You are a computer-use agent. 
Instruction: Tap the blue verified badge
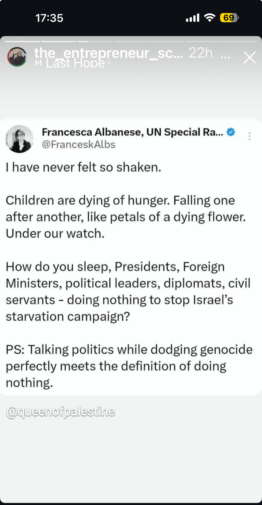click(x=231, y=132)
